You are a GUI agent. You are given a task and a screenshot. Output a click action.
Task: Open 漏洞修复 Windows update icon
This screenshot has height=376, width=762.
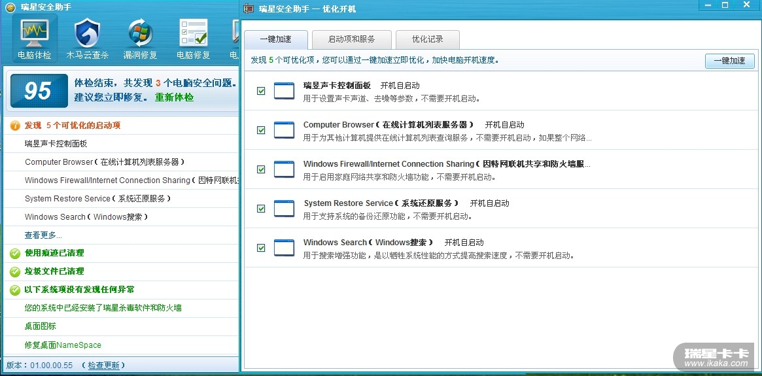click(141, 33)
